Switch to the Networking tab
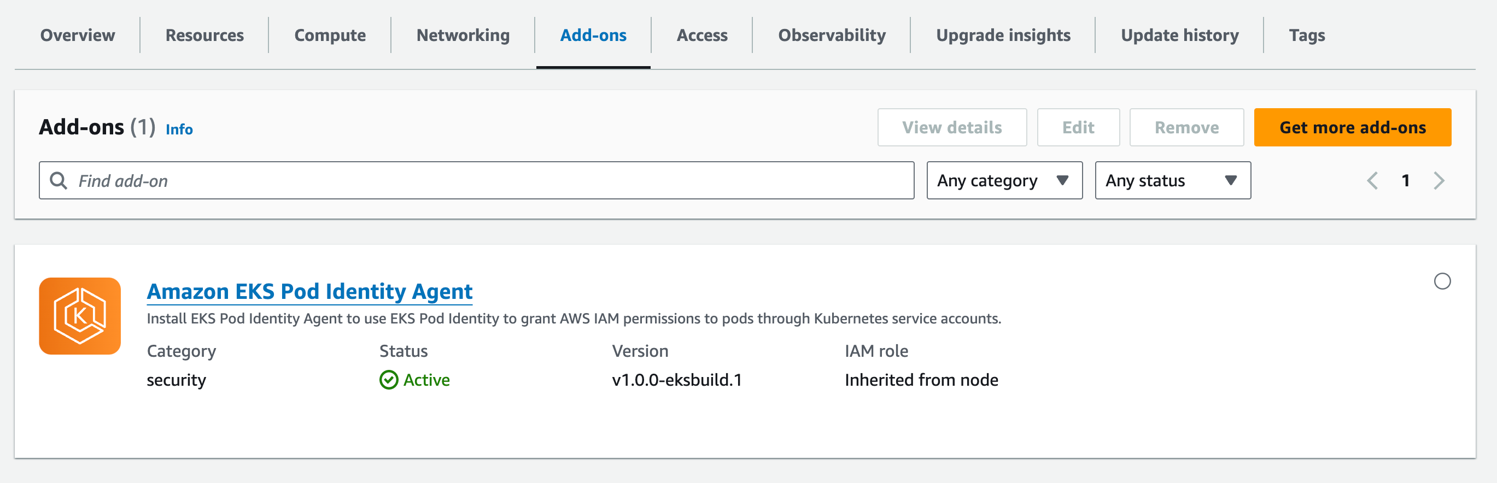Image resolution: width=1497 pixels, height=483 pixels. pyautogui.click(x=463, y=36)
